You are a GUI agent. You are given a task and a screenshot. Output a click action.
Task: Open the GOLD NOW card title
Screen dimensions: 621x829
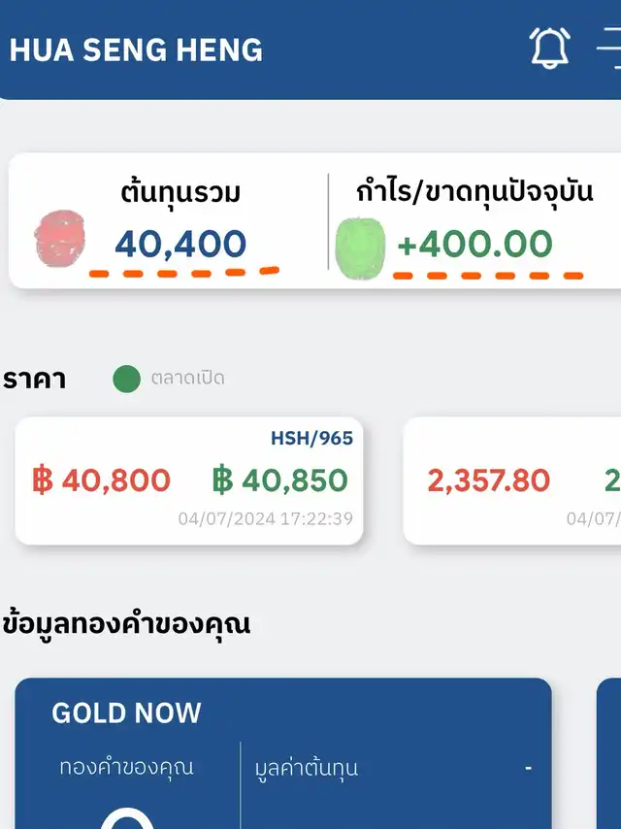(x=126, y=713)
